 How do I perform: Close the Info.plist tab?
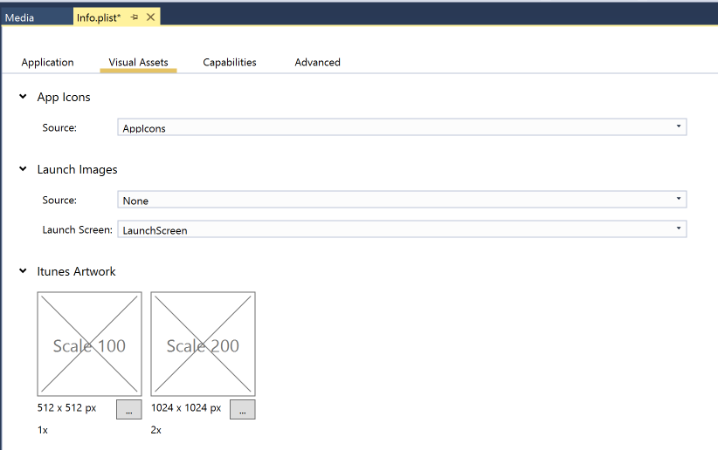tap(150, 17)
